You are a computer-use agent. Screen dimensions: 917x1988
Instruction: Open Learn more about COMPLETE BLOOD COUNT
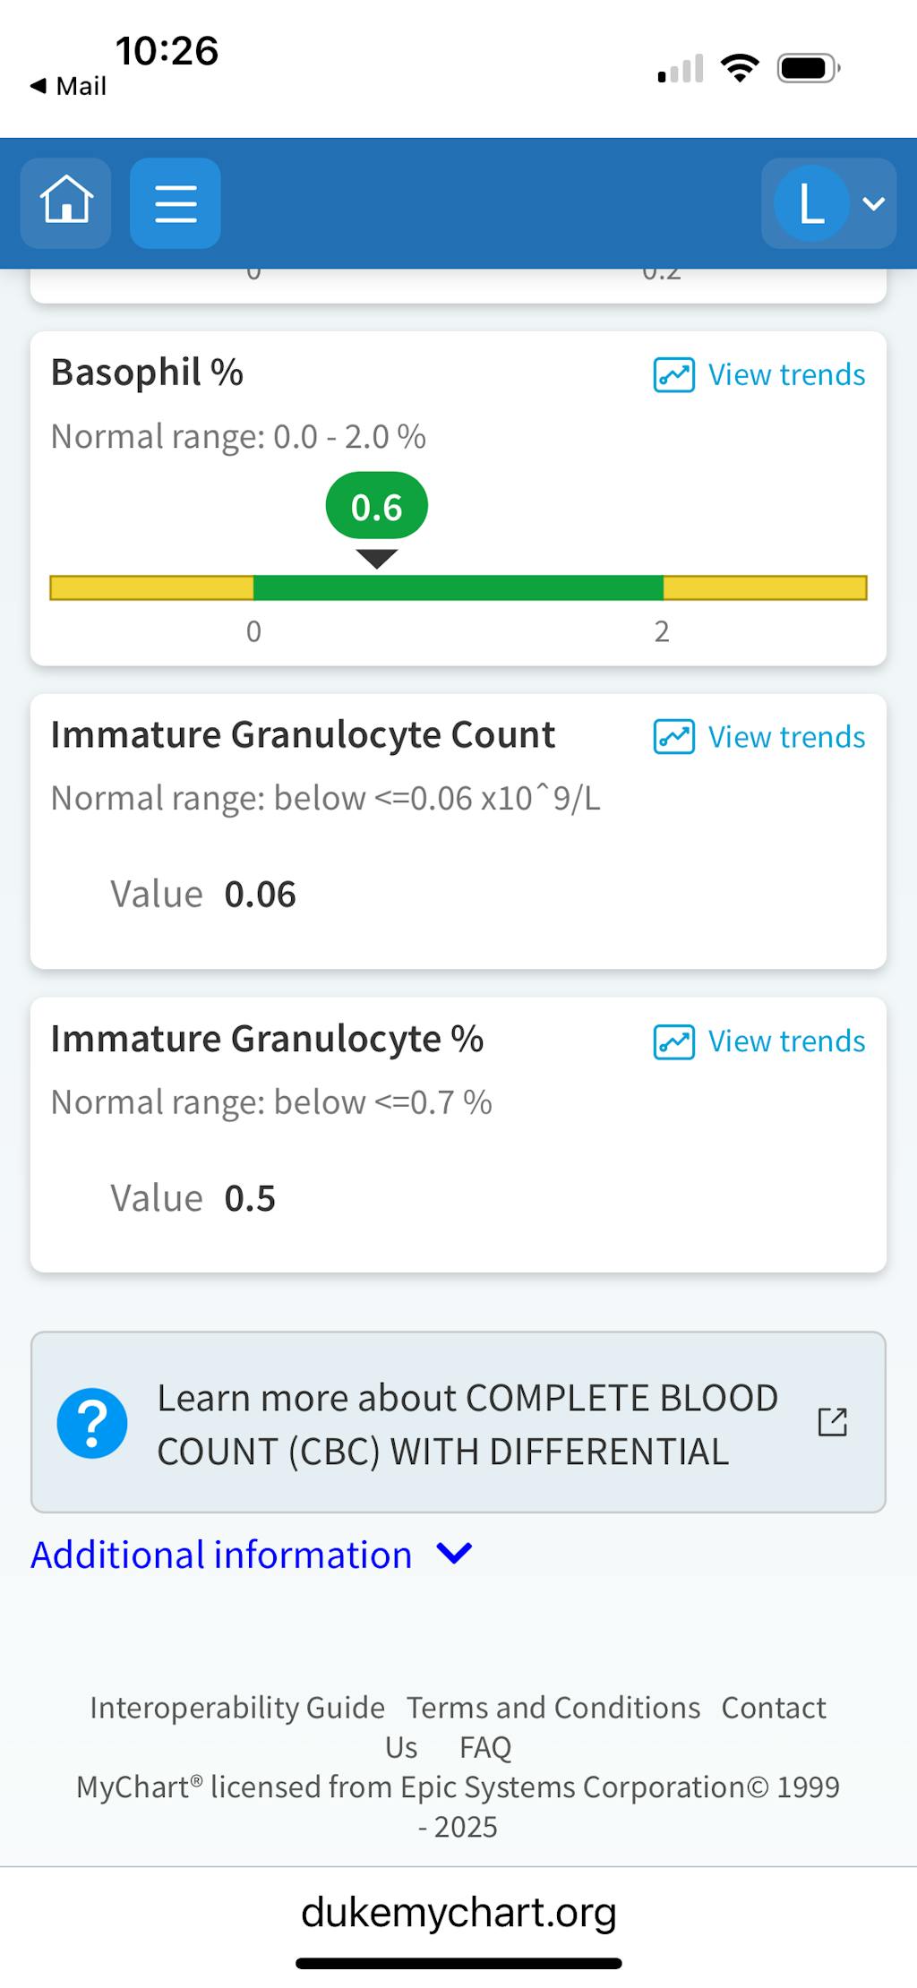466,1424
